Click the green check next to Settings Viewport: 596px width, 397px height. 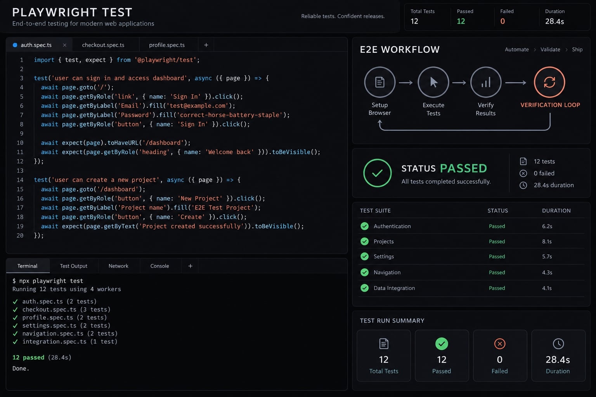pos(365,256)
